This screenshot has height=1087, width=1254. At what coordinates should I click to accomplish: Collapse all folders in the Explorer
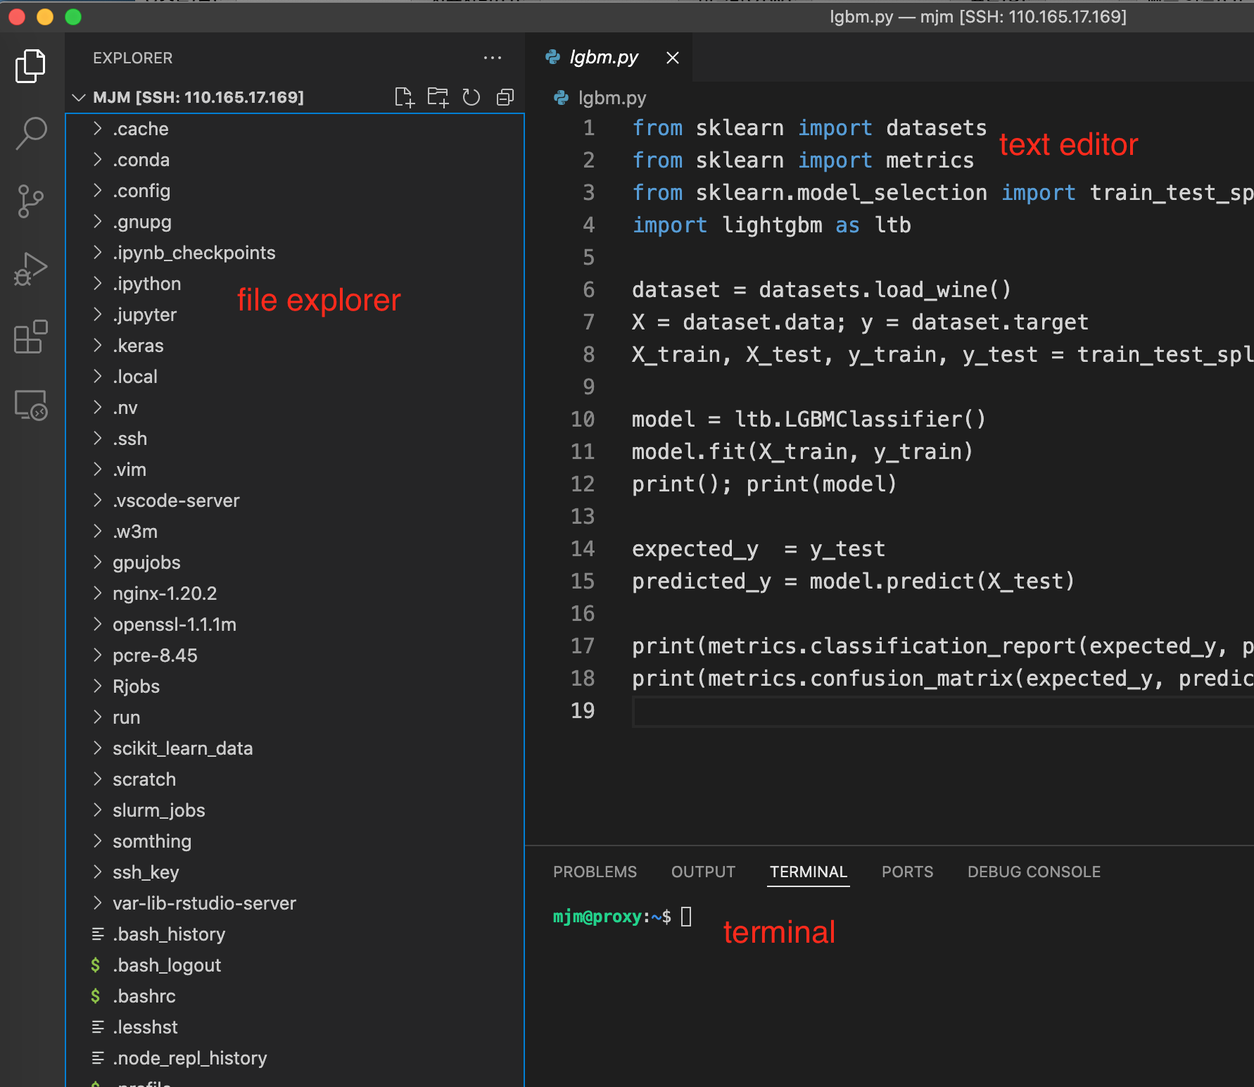click(505, 97)
